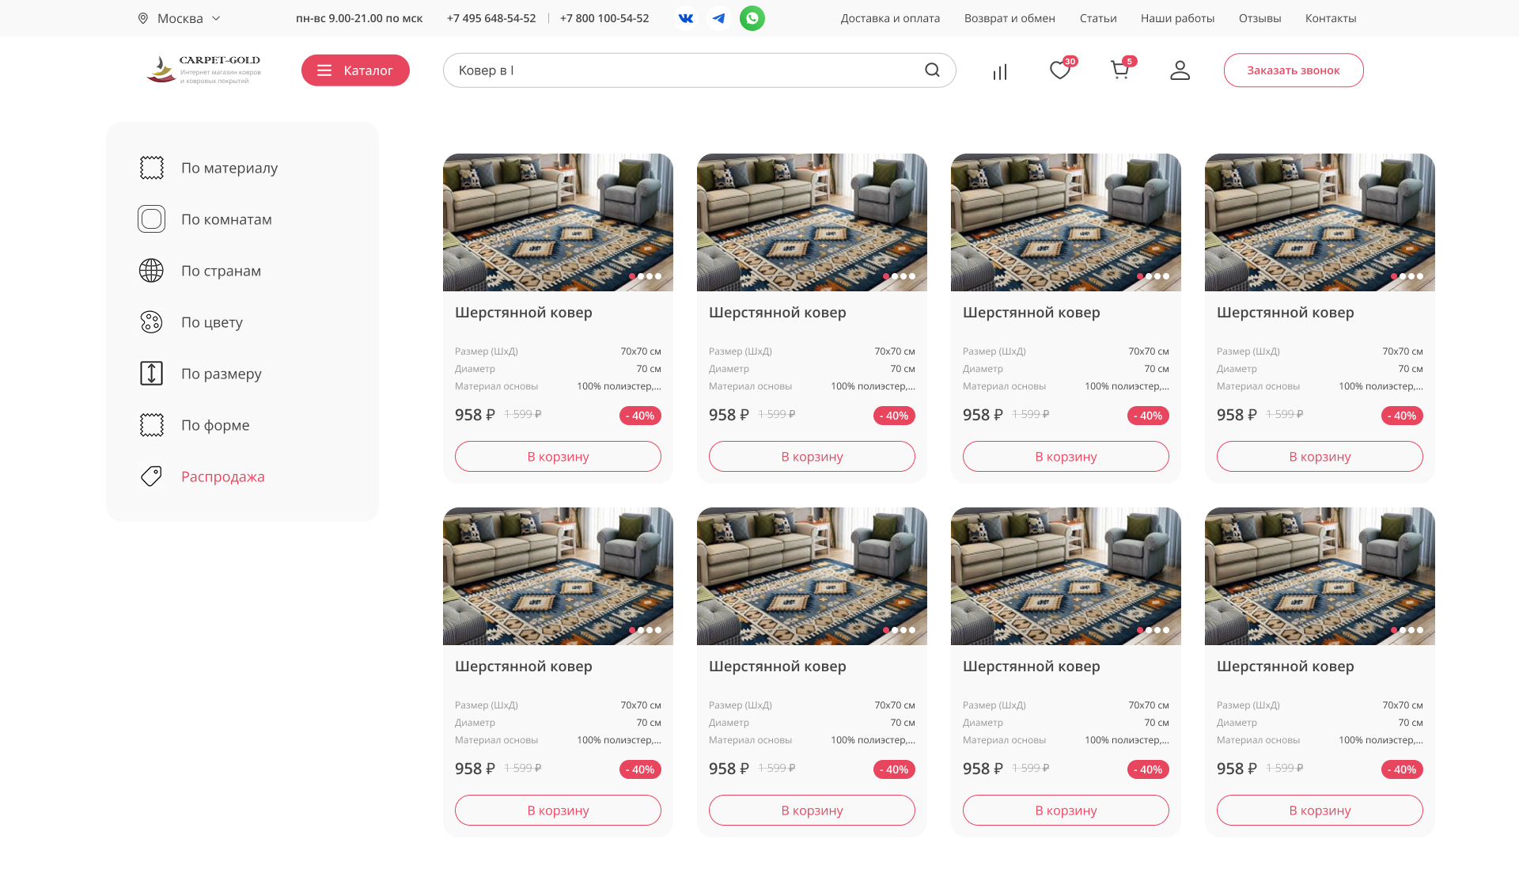Image resolution: width=1519 pixels, height=885 pixels.
Task: Click the Carpet-Gold logo
Action: (203, 70)
